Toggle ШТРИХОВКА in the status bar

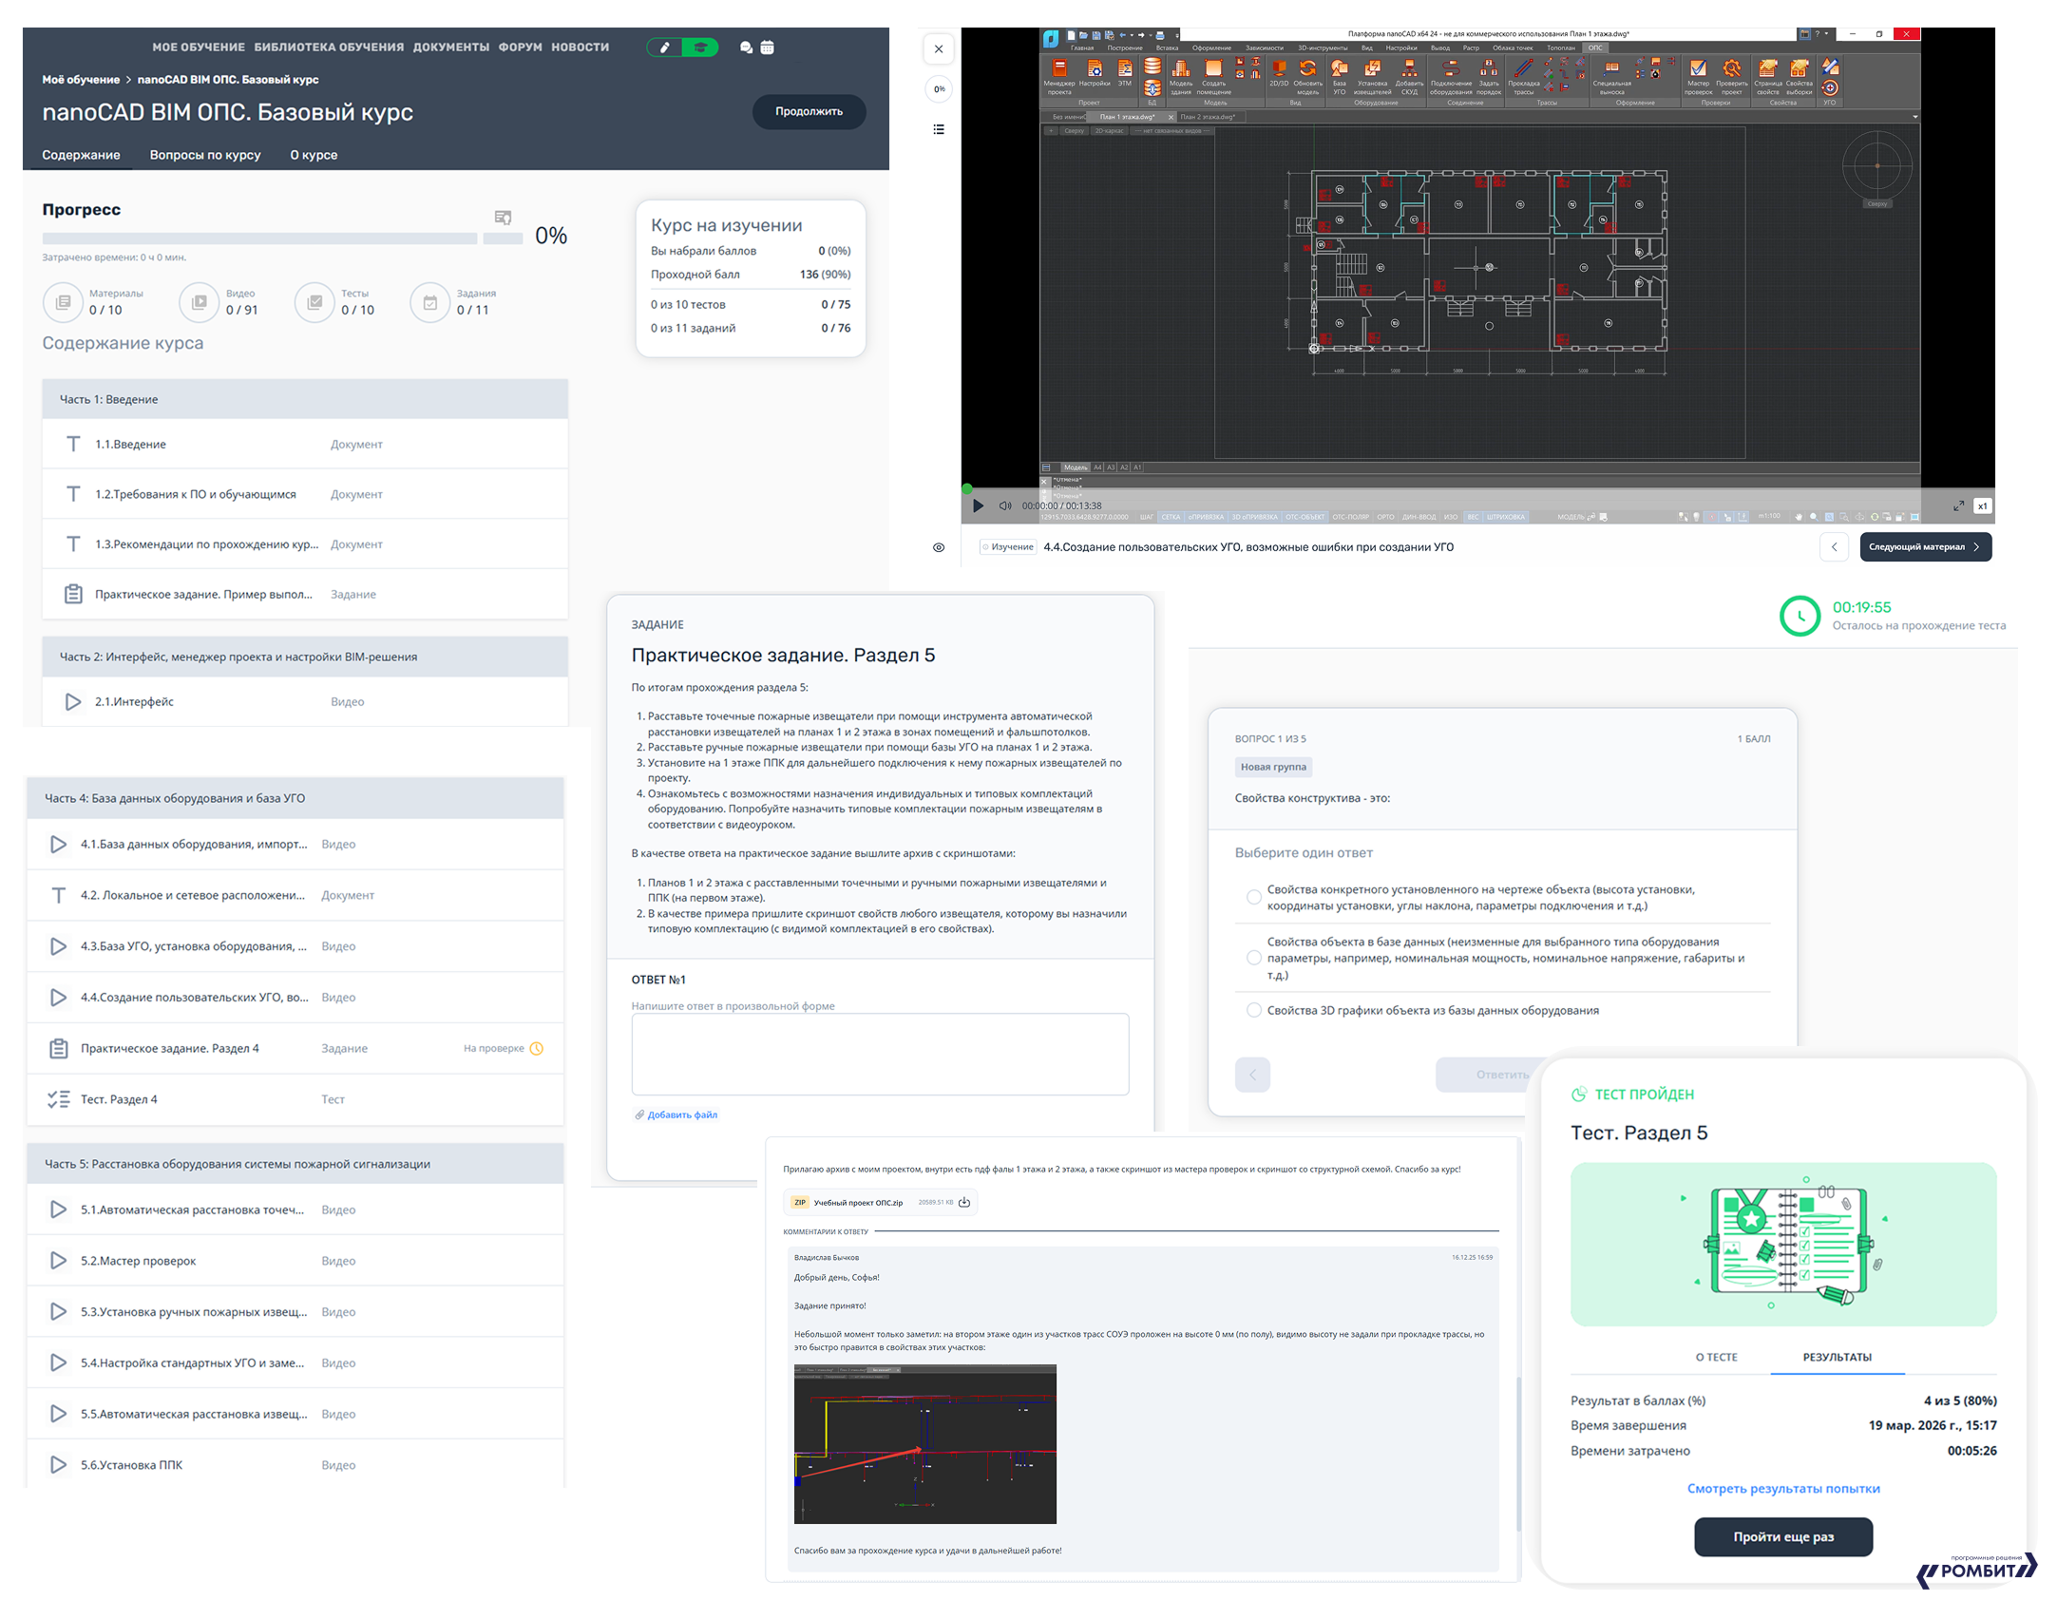tap(1505, 517)
